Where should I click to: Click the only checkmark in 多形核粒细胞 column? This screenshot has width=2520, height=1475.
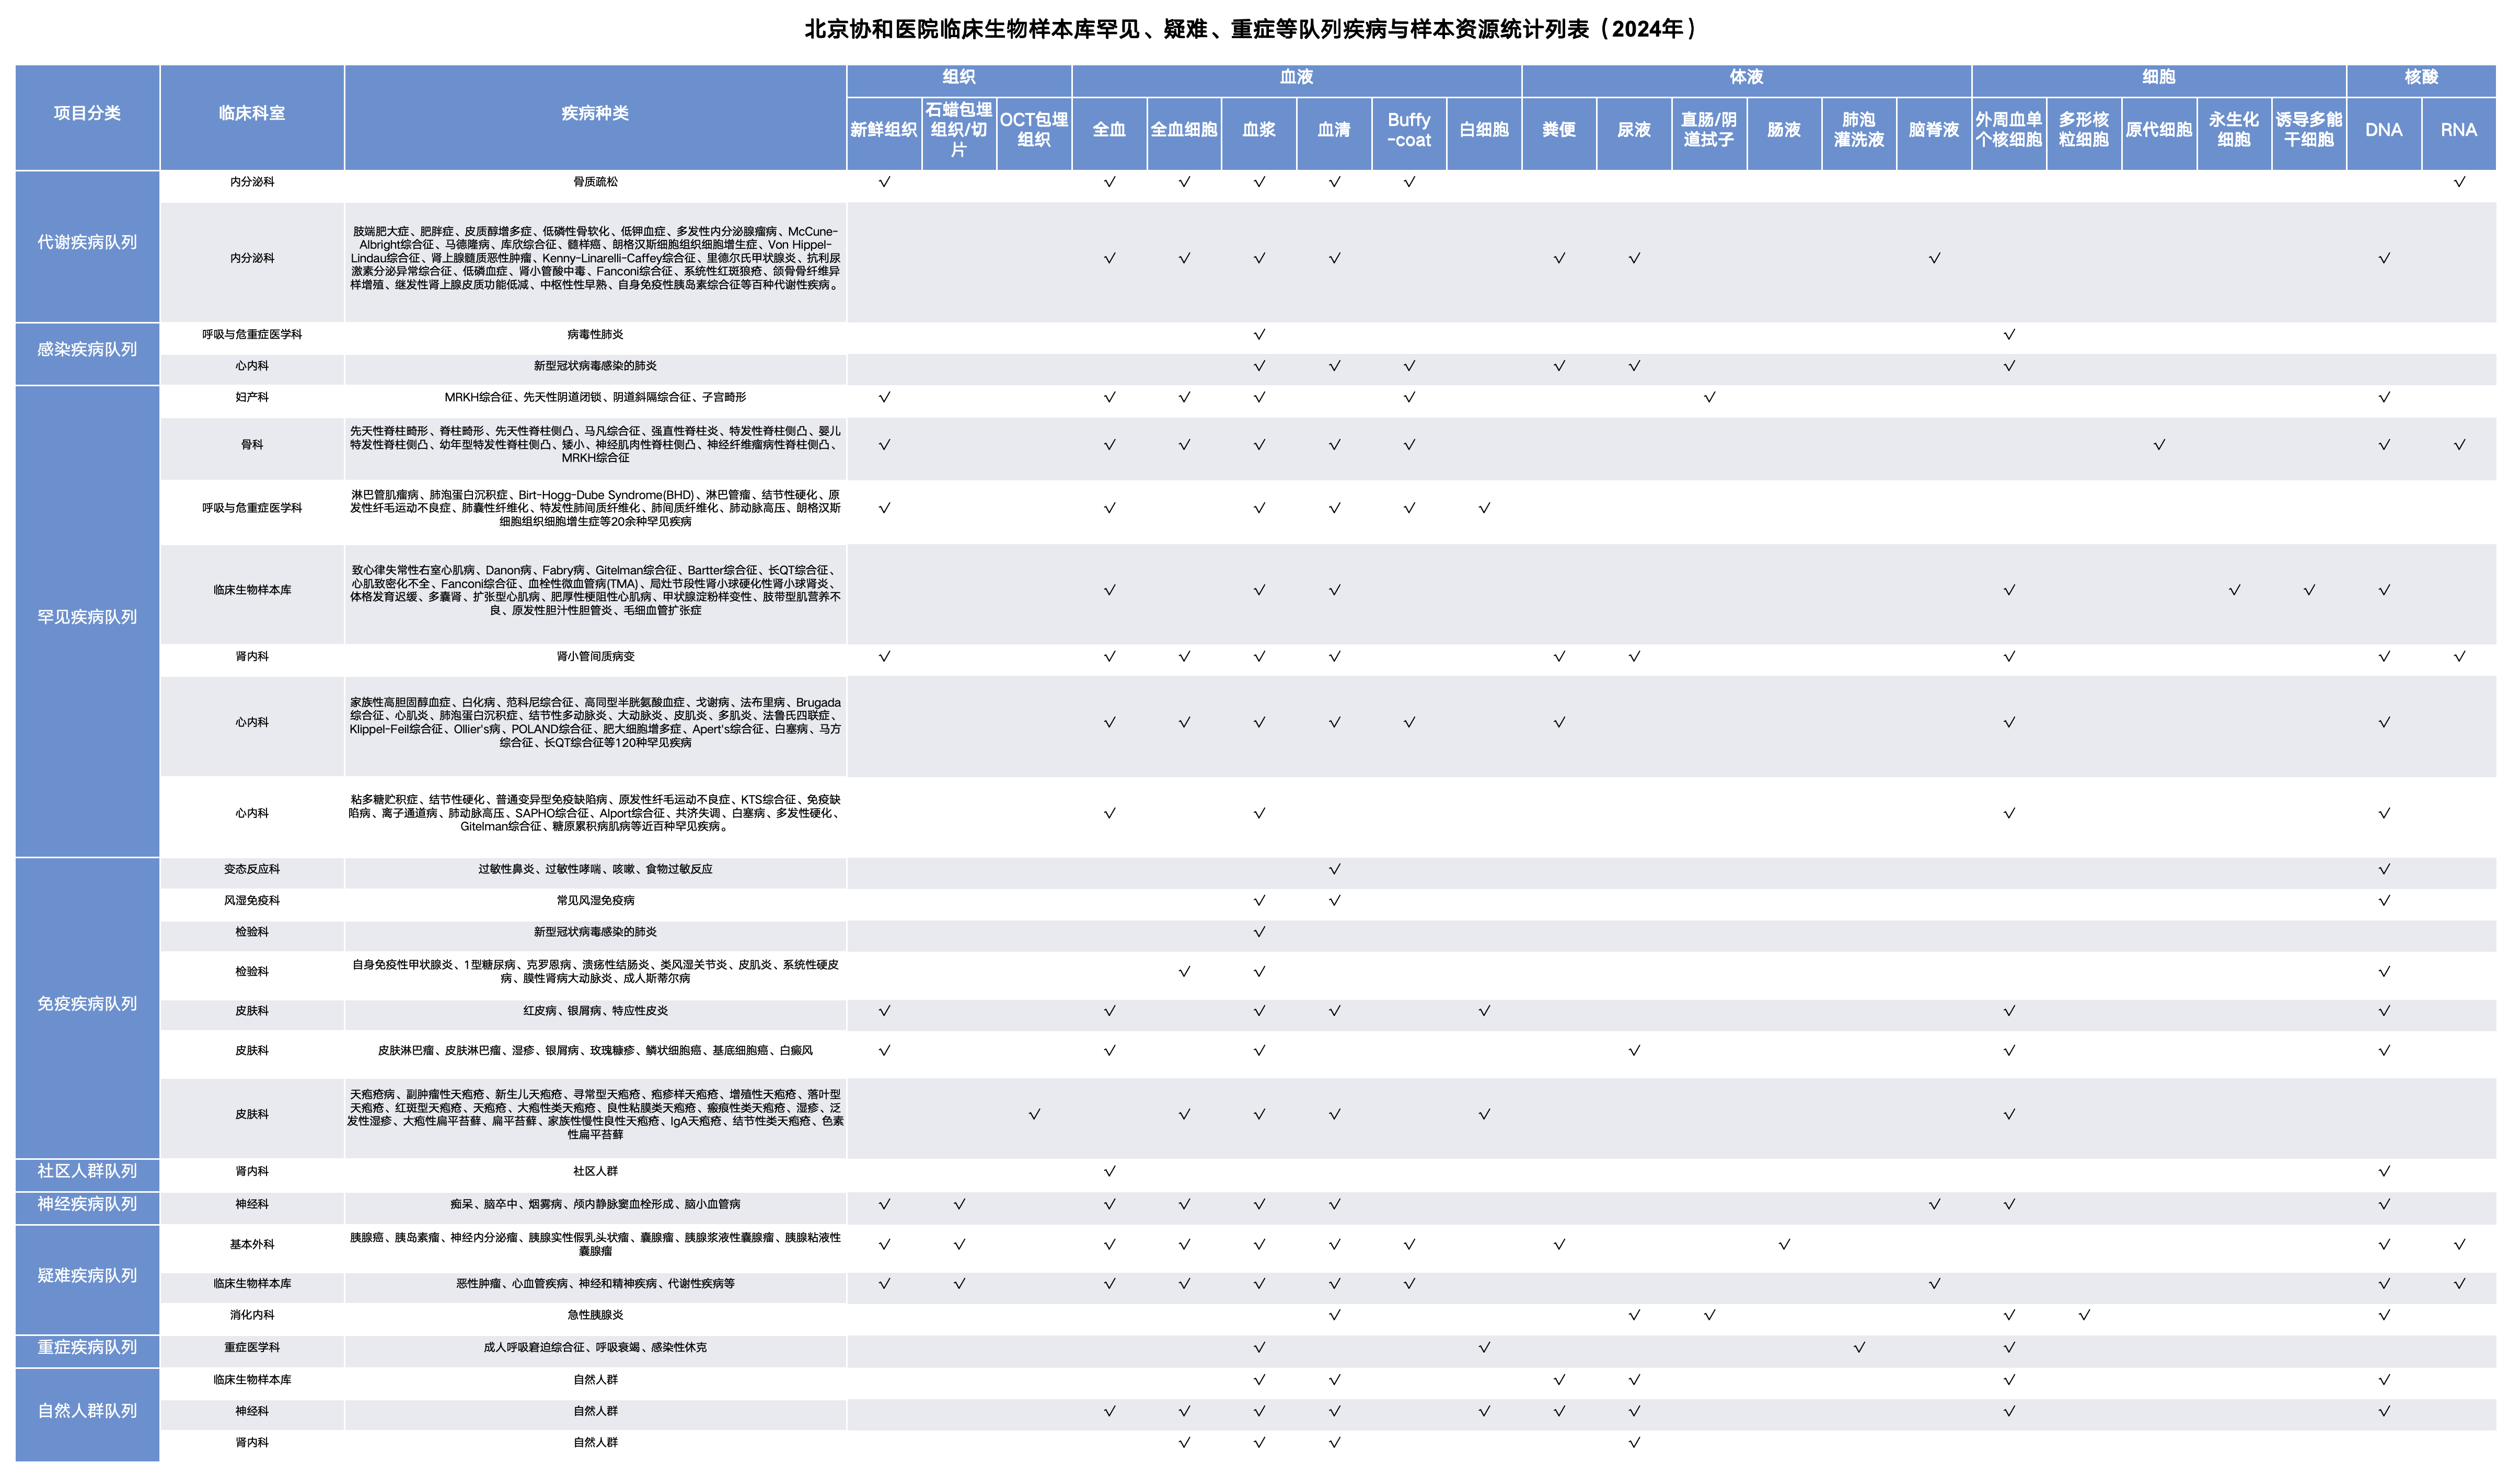click(x=2084, y=1316)
